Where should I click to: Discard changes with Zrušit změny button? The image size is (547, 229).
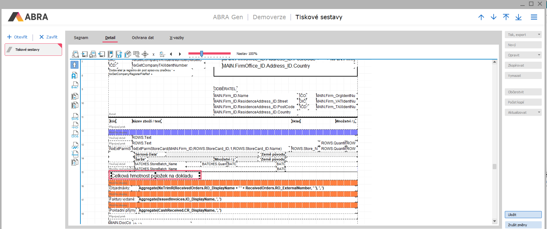click(523, 225)
